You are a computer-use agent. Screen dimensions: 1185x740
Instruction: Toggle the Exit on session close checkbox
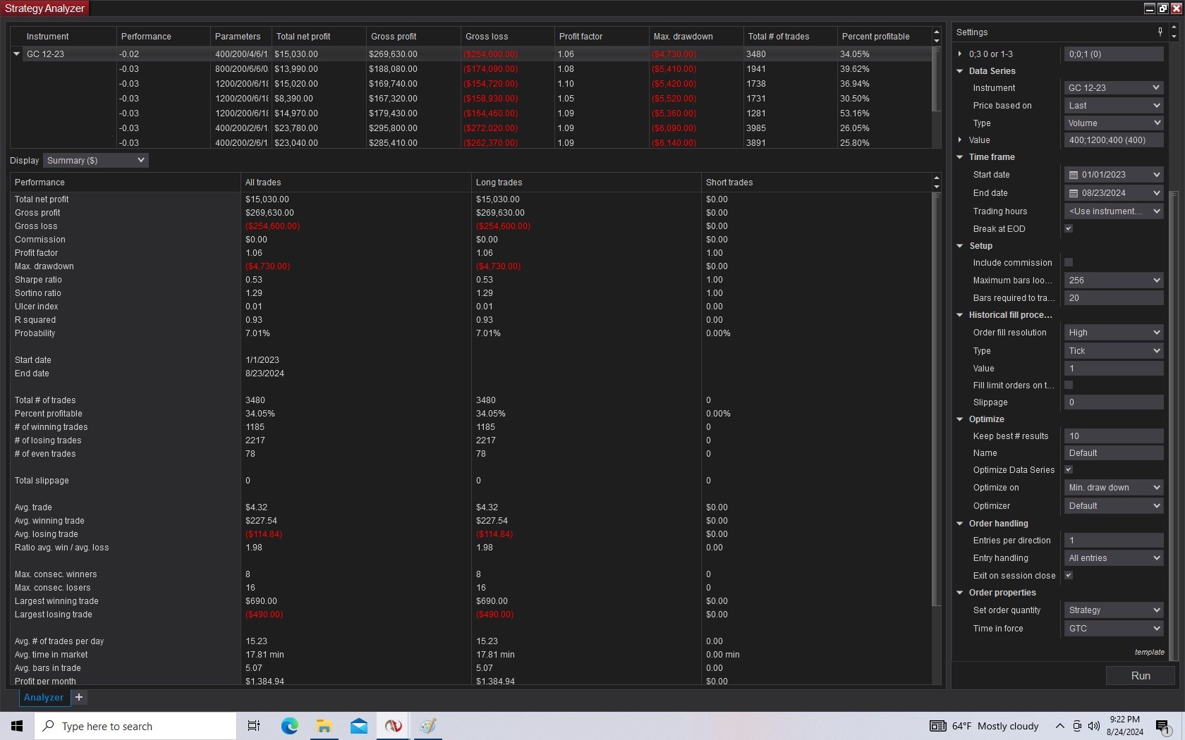pos(1069,575)
